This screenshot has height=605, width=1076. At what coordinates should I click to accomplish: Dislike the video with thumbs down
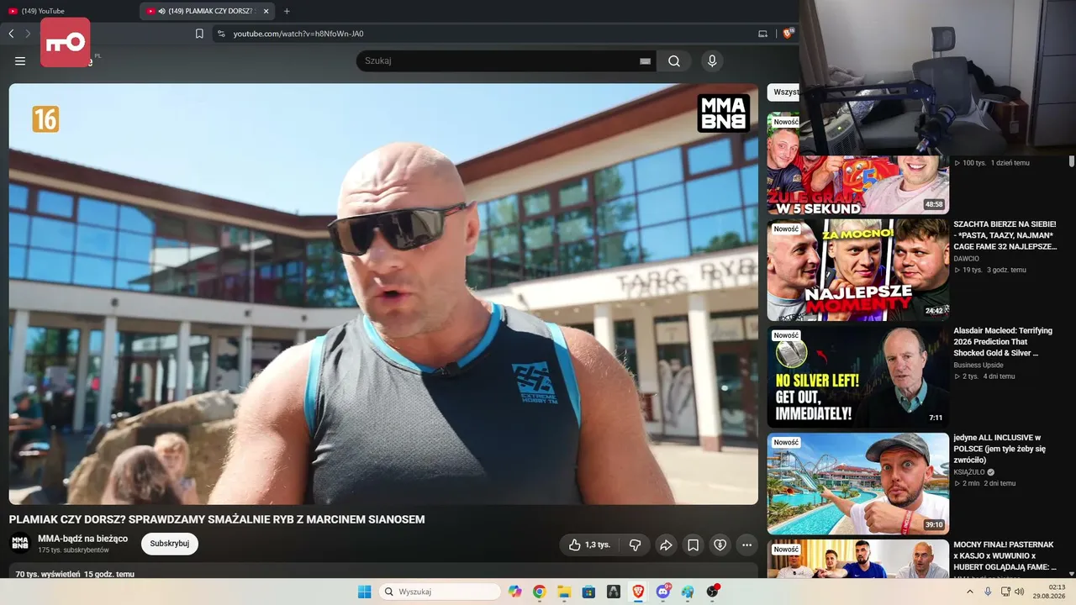[x=636, y=544]
